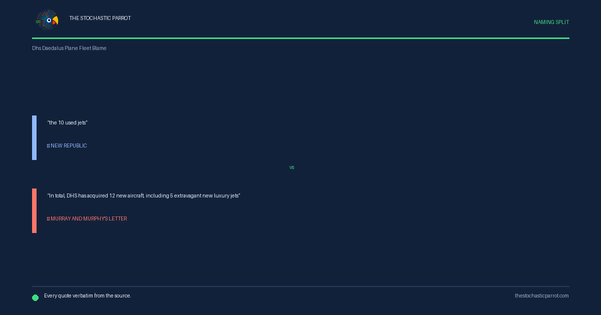Viewport: 601px width, 315px height.
Task: Click Dhs Daedalus Plane Fleet Blame heading
Action: [x=69, y=48]
